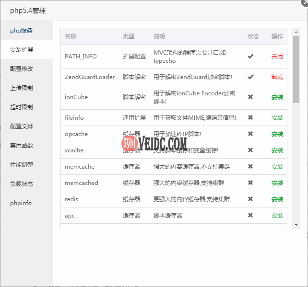
Task: Install the ionCube extension
Action: [277, 97]
